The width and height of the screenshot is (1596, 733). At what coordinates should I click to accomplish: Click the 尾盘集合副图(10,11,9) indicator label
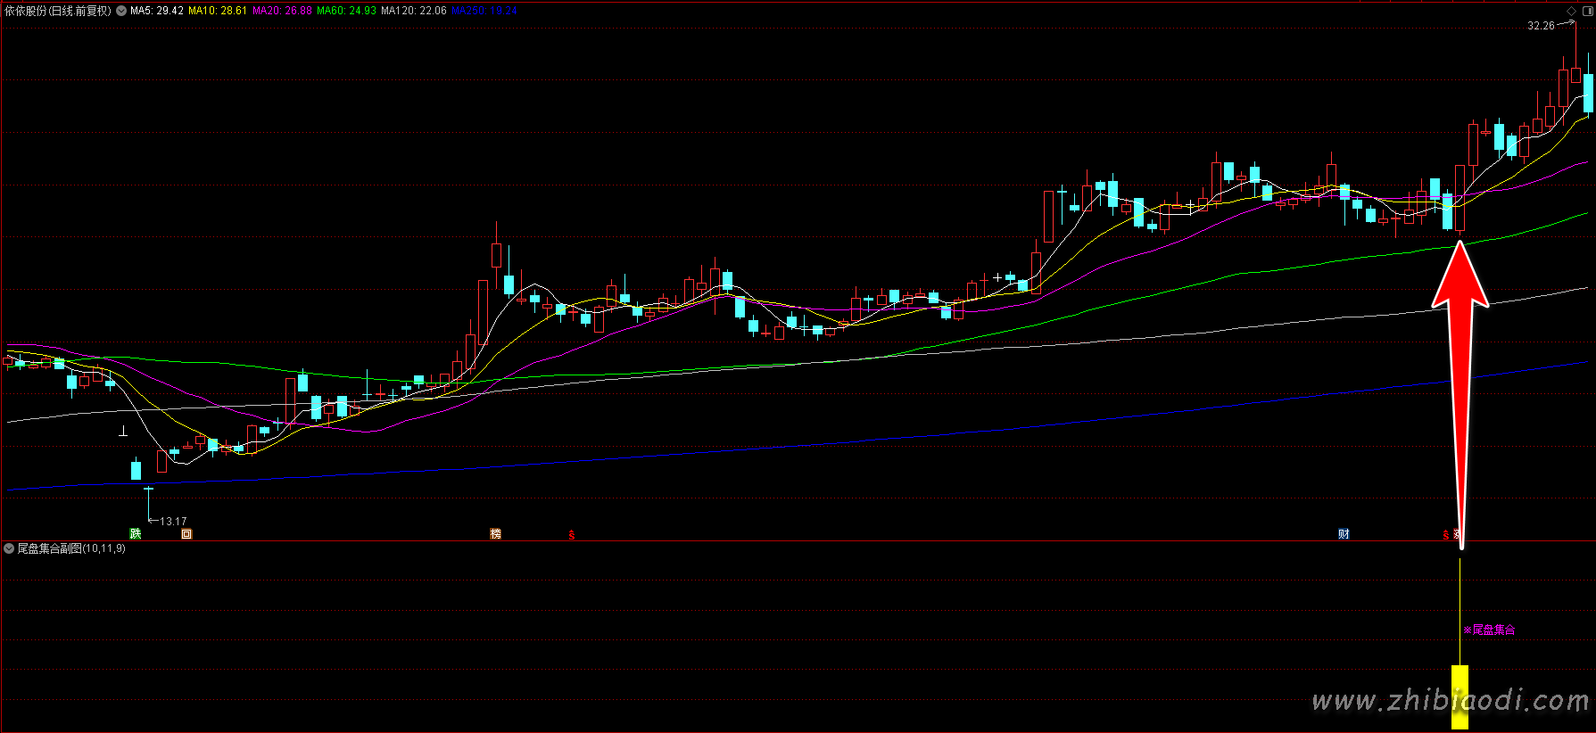[x=71, y=548]
